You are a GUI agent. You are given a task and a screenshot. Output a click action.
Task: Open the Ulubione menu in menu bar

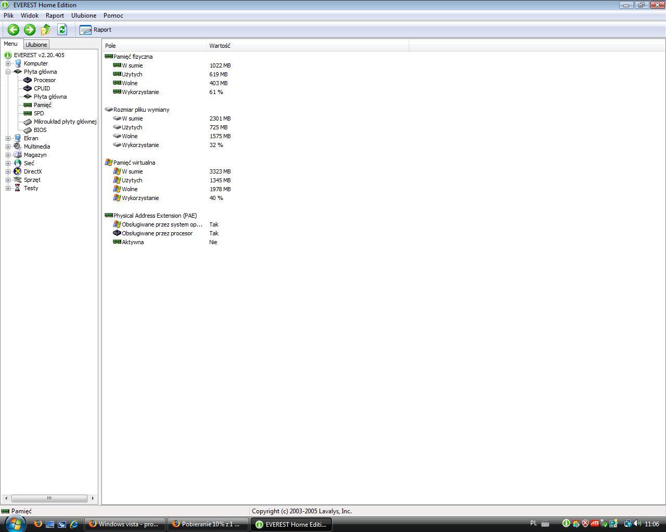pos(84,16)
